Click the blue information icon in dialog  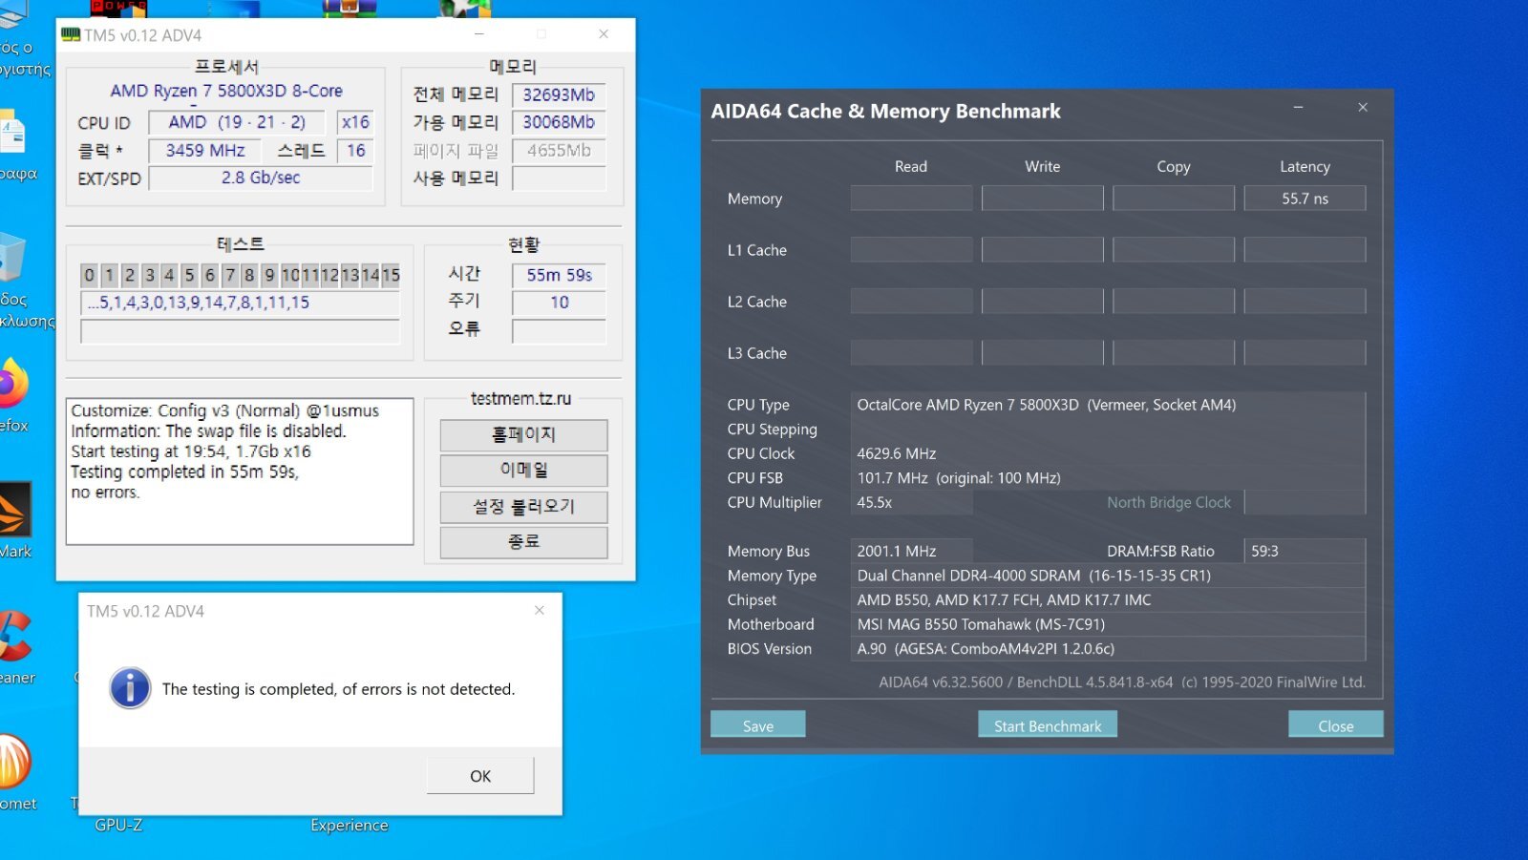(130, 688)
